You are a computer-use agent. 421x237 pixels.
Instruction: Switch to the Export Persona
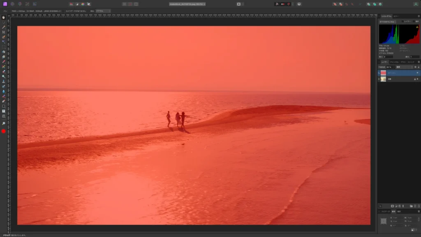[x=35, y=4]
